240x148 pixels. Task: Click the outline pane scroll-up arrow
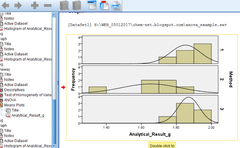(54, 15)
